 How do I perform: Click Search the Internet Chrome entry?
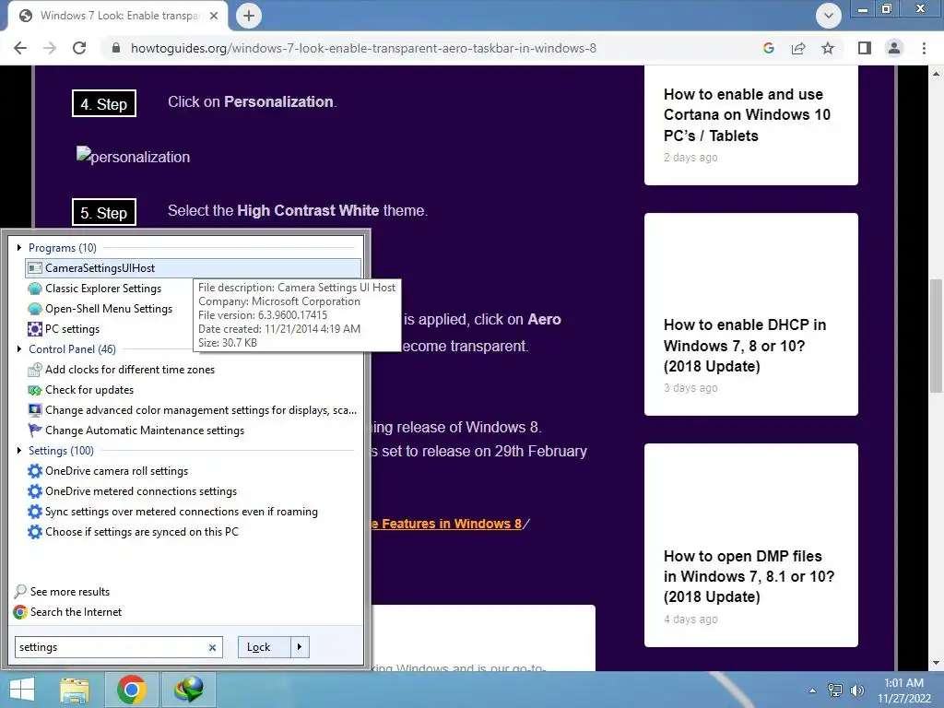tap(67, 612)
